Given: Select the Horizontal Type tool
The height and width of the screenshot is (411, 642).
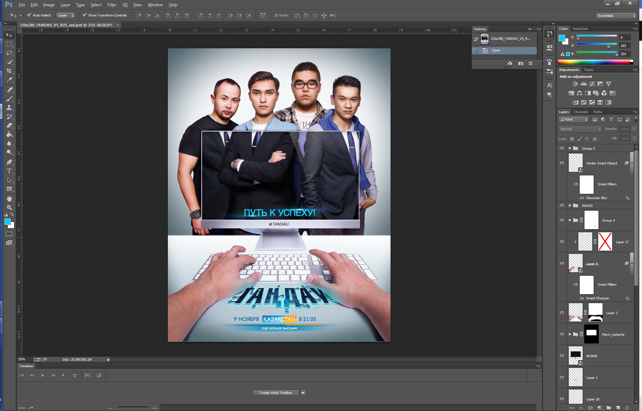Looking at the screenshot, I should [9, 171].
